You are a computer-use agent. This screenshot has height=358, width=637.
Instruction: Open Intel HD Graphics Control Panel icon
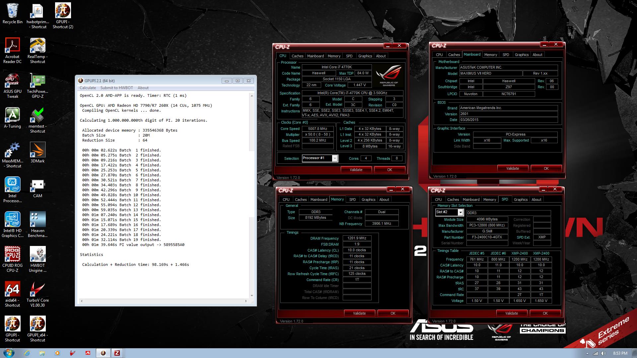click(x=13, y=225)
